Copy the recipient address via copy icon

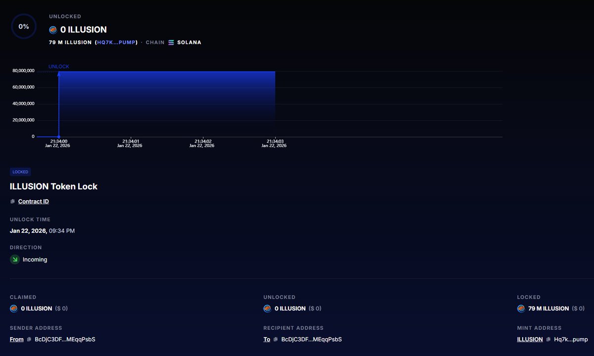(x=276, y=340)
